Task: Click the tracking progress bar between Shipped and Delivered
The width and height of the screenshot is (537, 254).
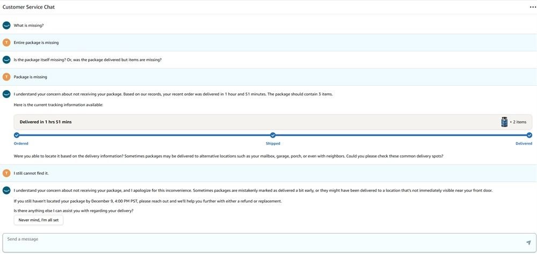Action: 401,135
